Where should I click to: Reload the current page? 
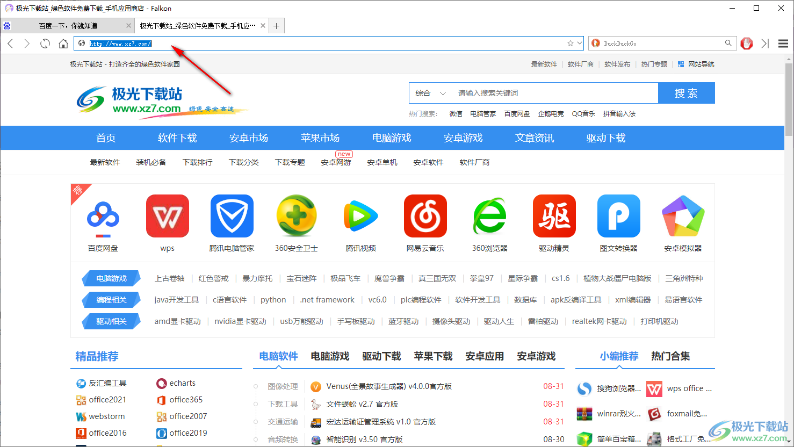click(45, 44)
